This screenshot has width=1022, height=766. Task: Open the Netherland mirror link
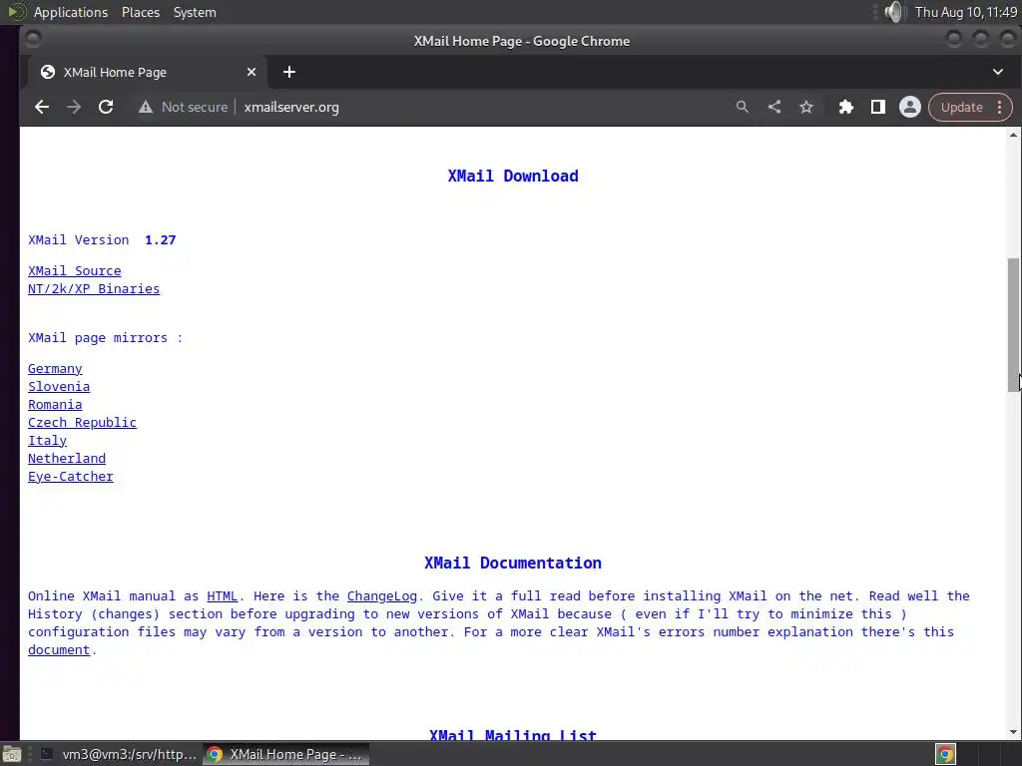tap(67, 458)
